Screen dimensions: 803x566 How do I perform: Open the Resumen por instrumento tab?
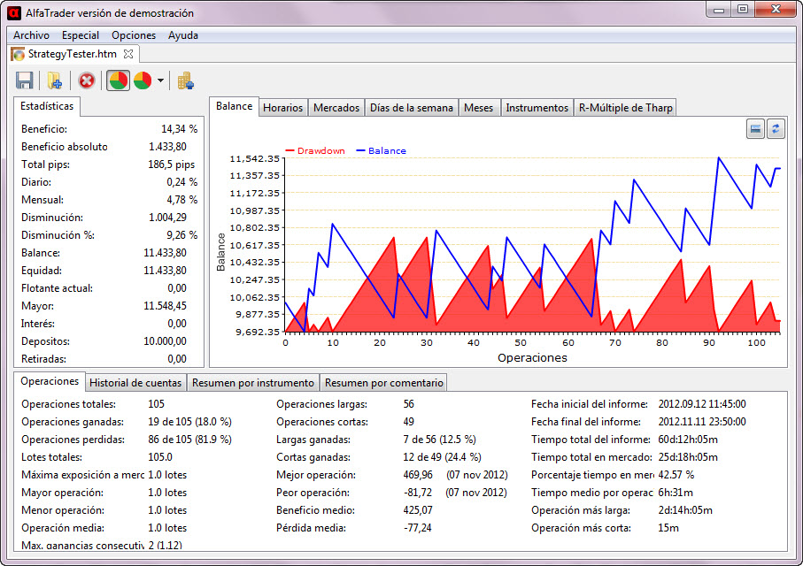click(x=252, y=383)
